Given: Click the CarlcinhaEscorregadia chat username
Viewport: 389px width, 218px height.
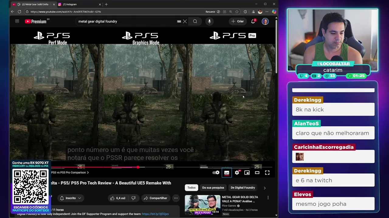Looking at the screenshot, I should click(324, 147).
